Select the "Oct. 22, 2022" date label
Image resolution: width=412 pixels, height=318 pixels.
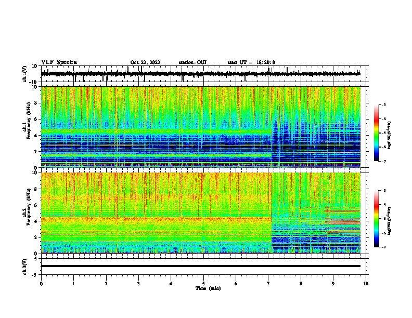[145, 62]
